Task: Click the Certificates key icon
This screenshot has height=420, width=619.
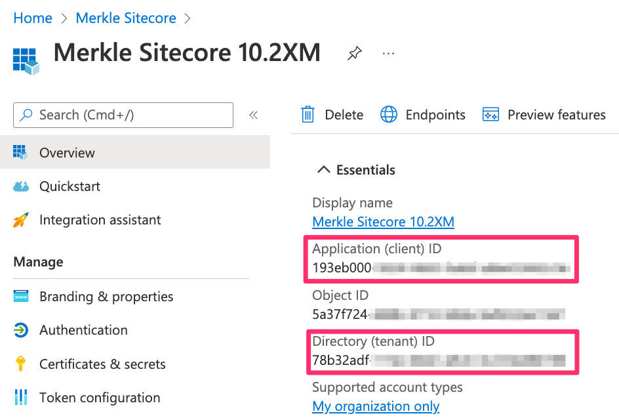Action: click(x=20, y=364)
